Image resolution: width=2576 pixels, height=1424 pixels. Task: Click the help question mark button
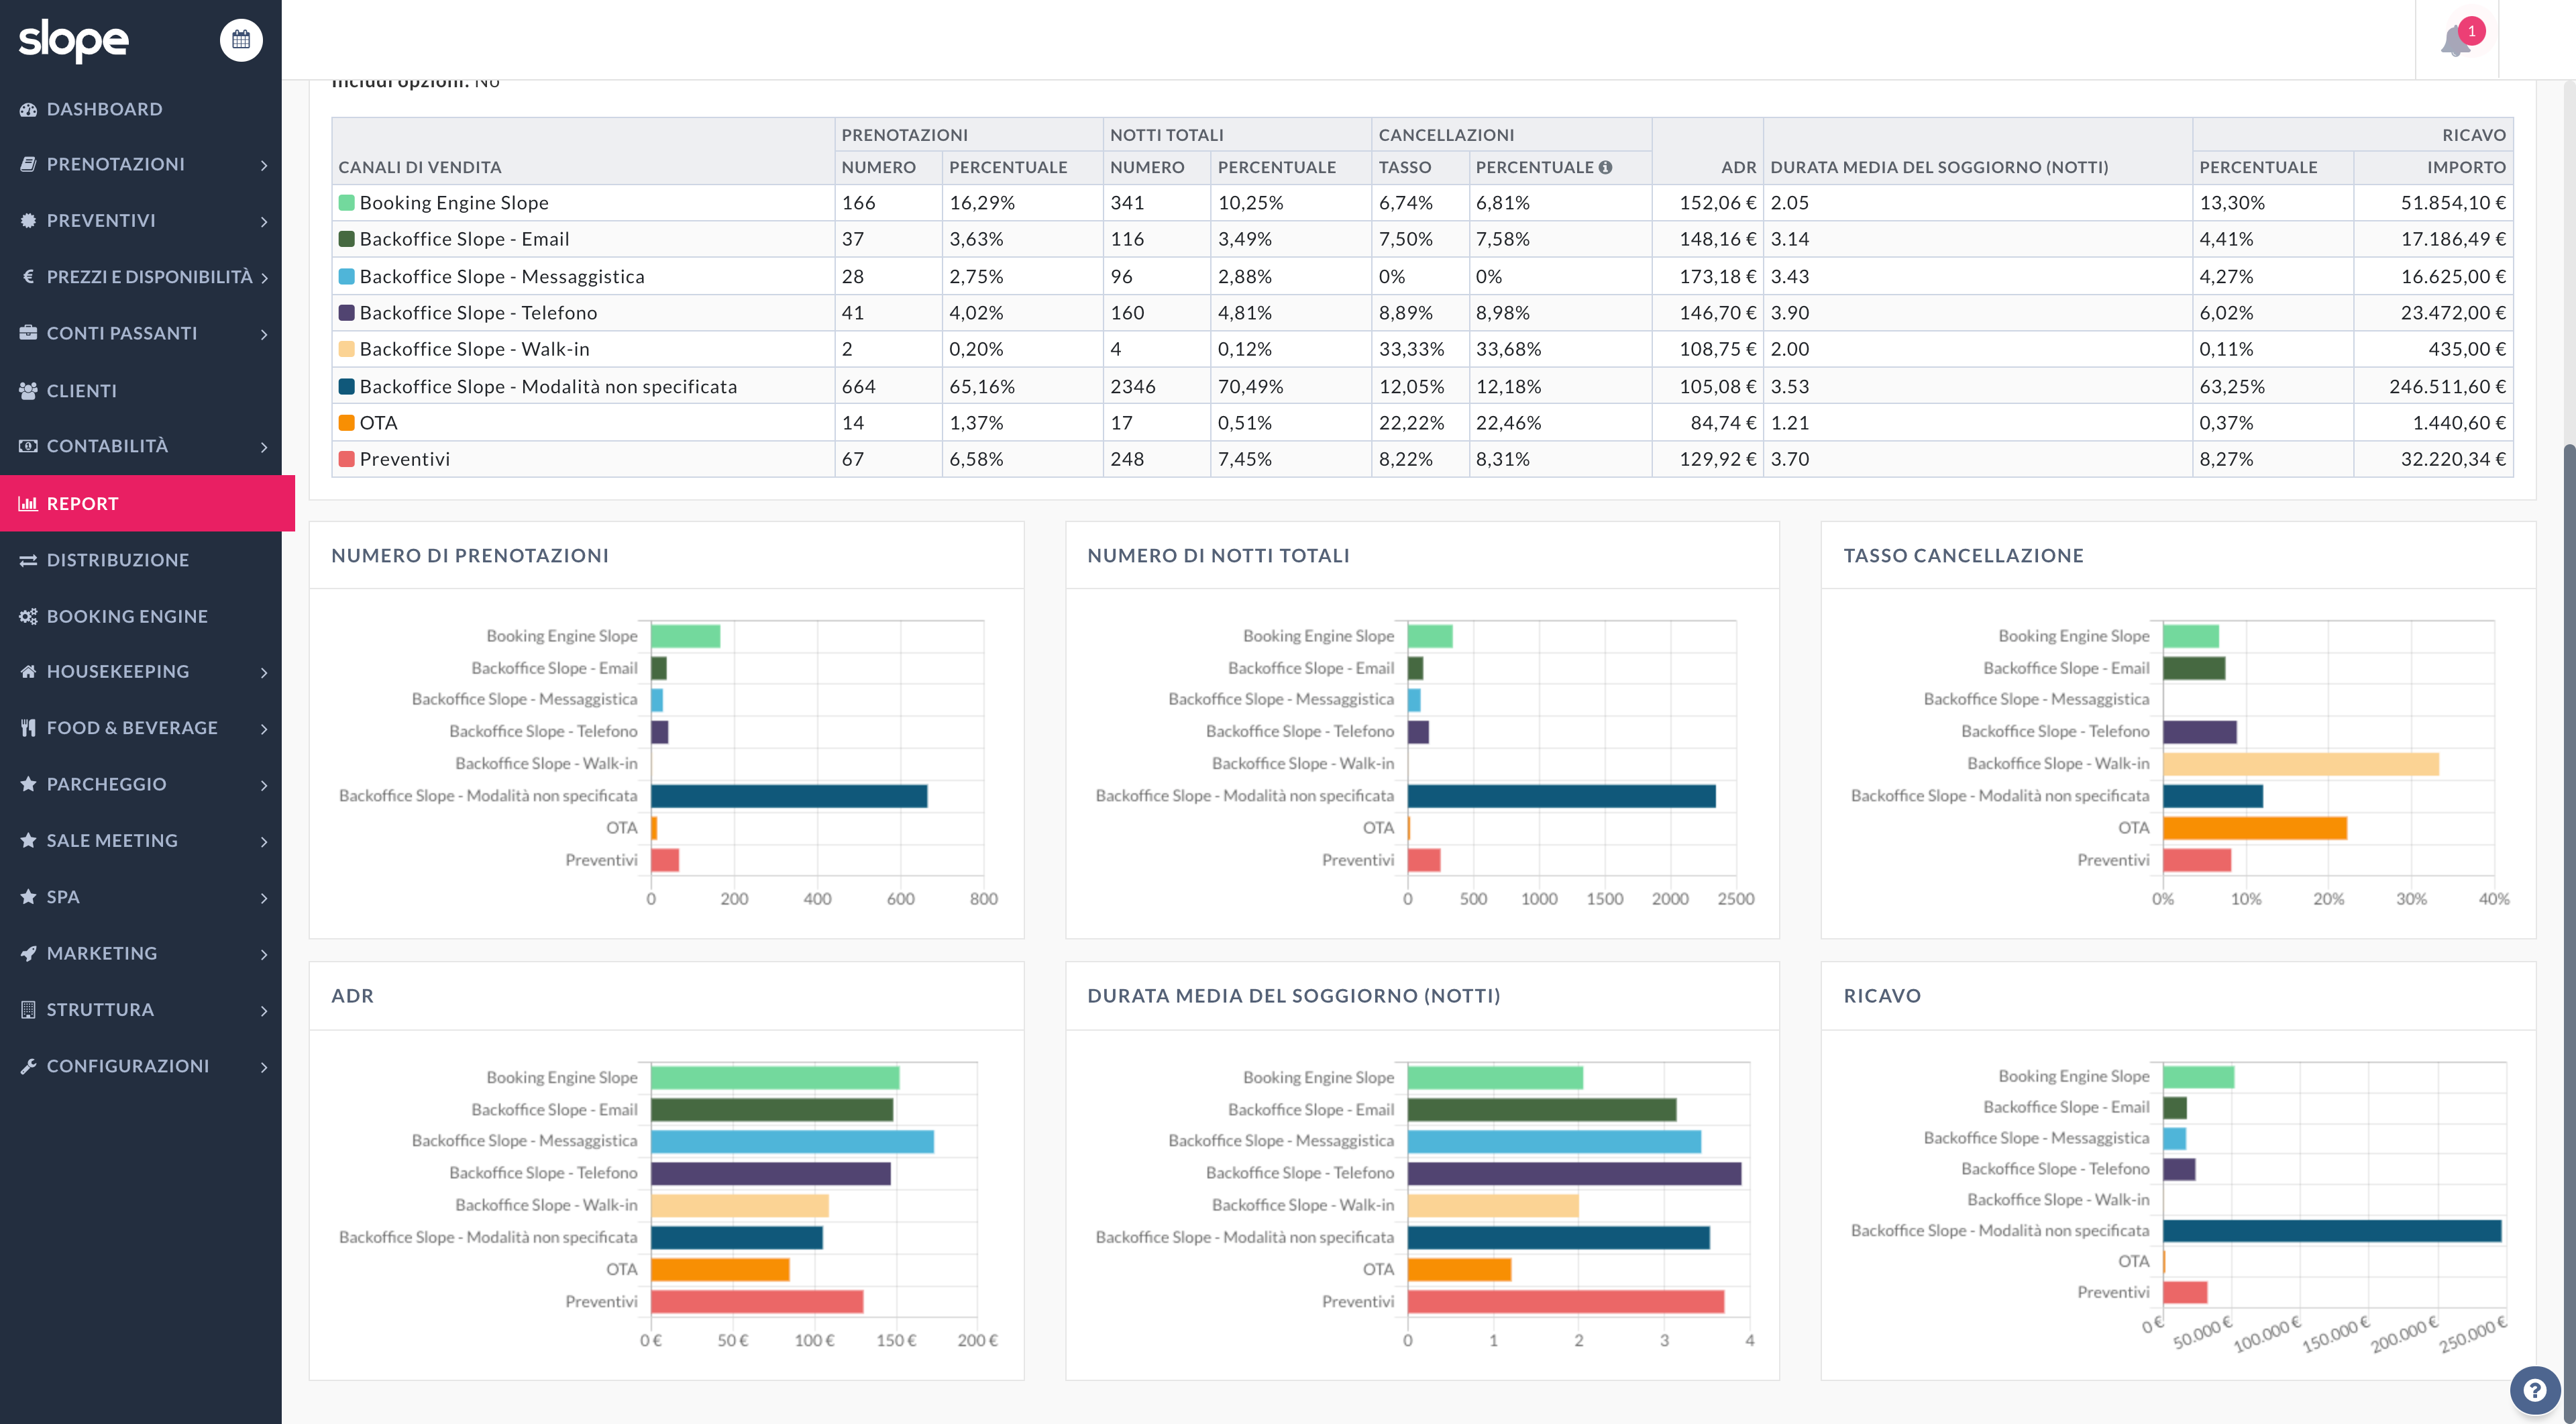[x=2534, y=1390]
